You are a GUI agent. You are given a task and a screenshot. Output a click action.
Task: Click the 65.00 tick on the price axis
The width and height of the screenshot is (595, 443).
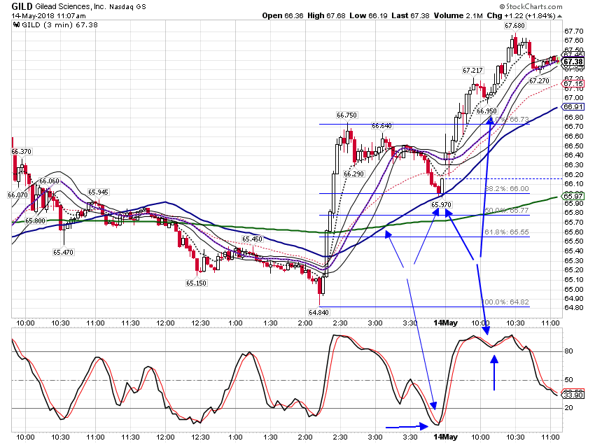(x=574, y=290)
